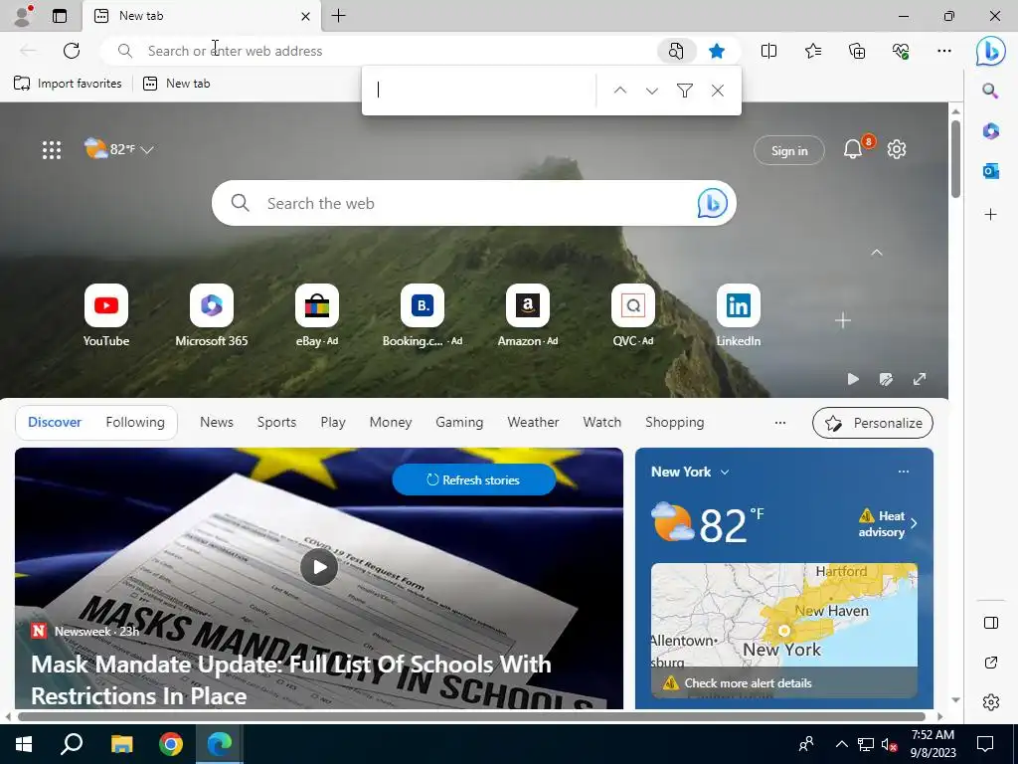Toggle the blue favorite star
Viewport: 1018px width, 764px height.
[x=717, y=51]
